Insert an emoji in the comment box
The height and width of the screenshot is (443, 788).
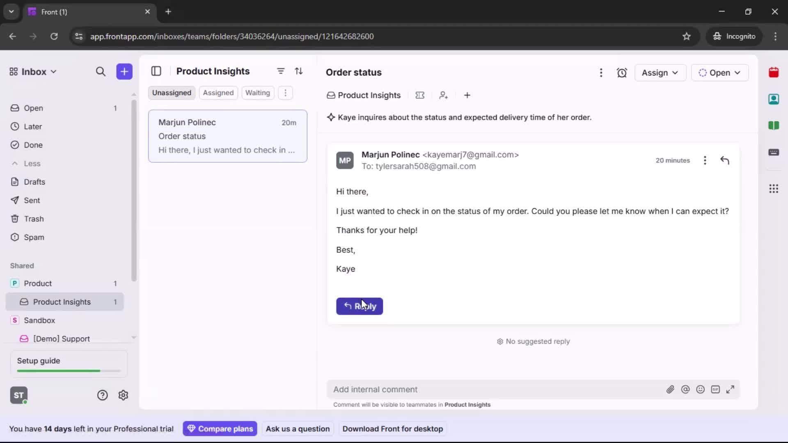point(701,389)
